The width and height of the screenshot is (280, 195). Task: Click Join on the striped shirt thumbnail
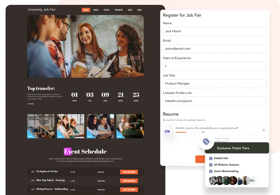coord(90,136)
